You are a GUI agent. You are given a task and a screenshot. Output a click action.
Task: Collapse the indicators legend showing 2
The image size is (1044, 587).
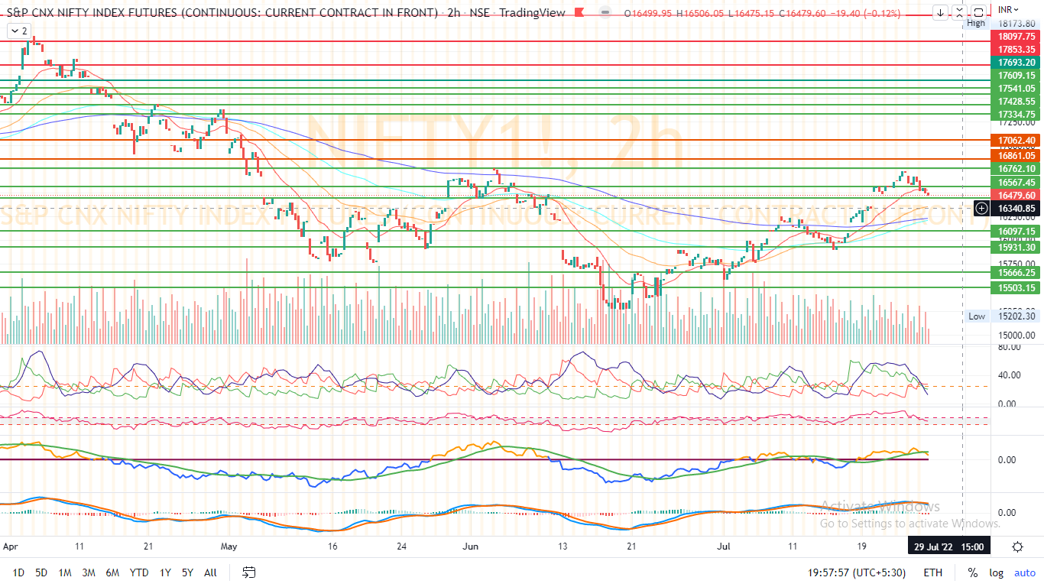coord(19,31)
